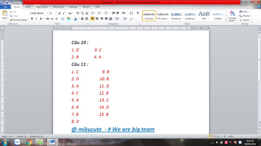Click the Replace button
261x146 pixels.
pos(245,16)
